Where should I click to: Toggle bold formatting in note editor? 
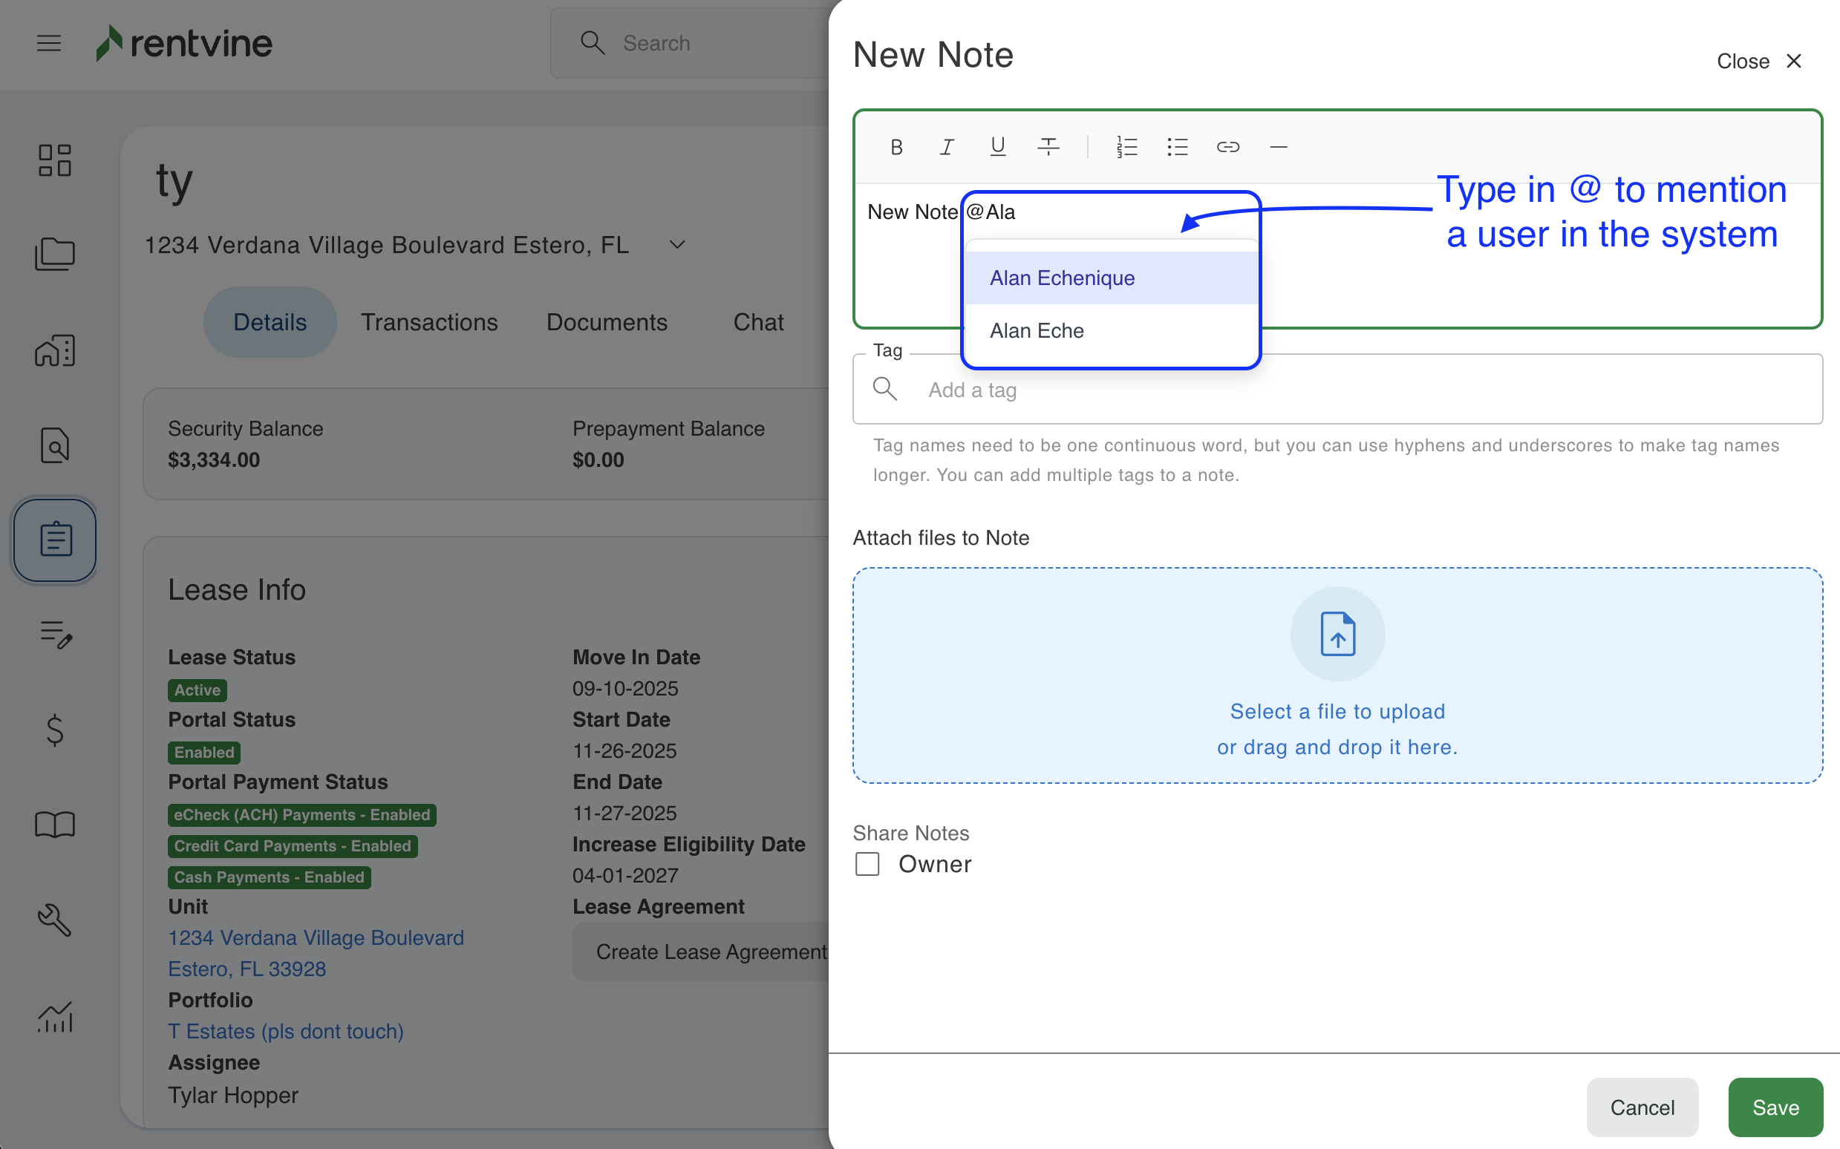(896, 147)
